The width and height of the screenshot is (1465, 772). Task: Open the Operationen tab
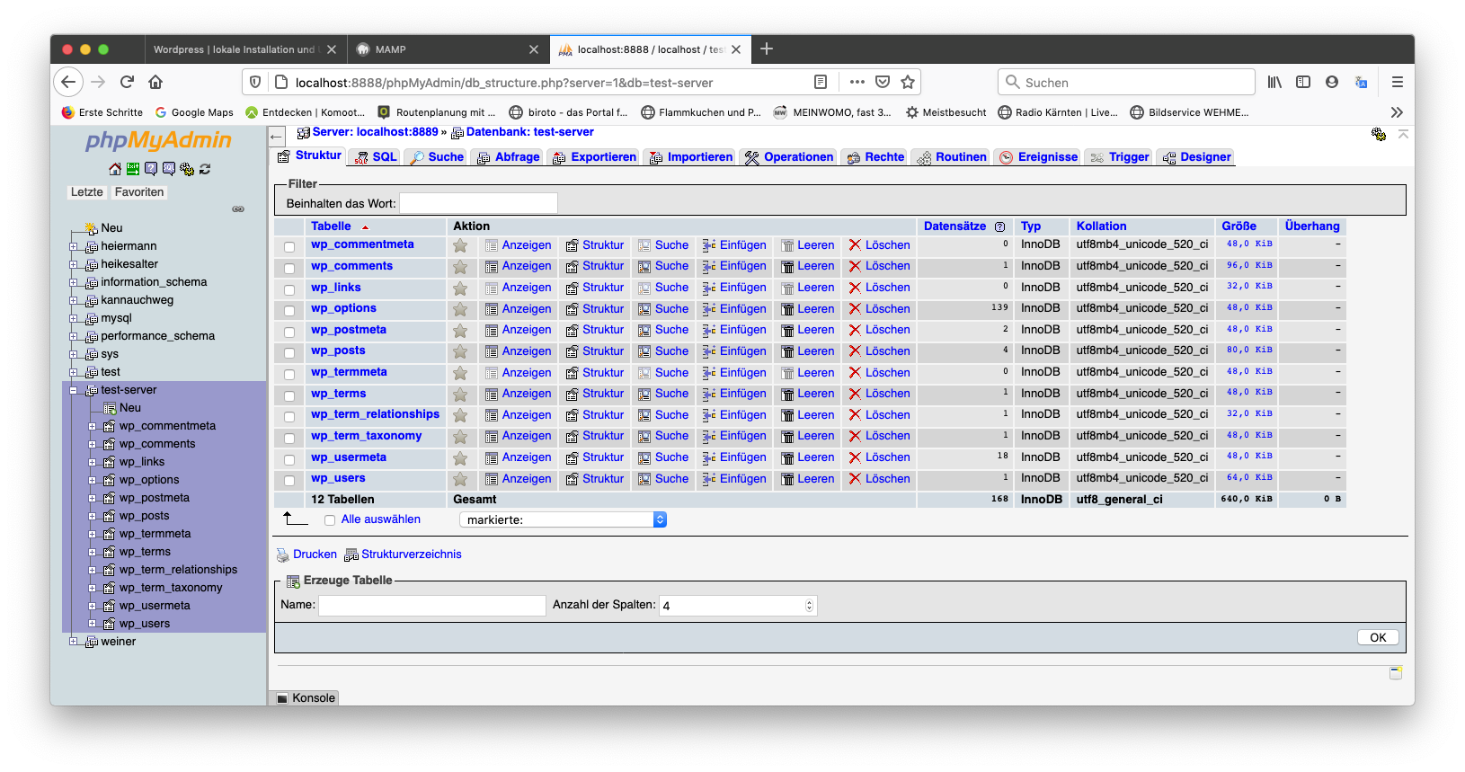coord(789,157)
